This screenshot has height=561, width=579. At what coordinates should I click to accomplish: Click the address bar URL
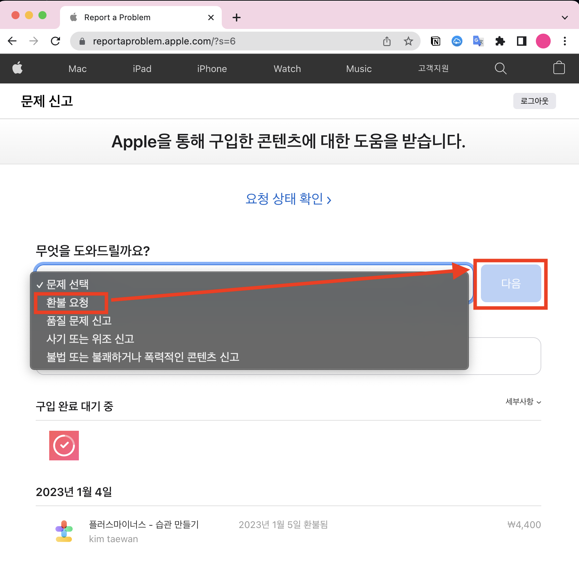[x=164, y=41]
